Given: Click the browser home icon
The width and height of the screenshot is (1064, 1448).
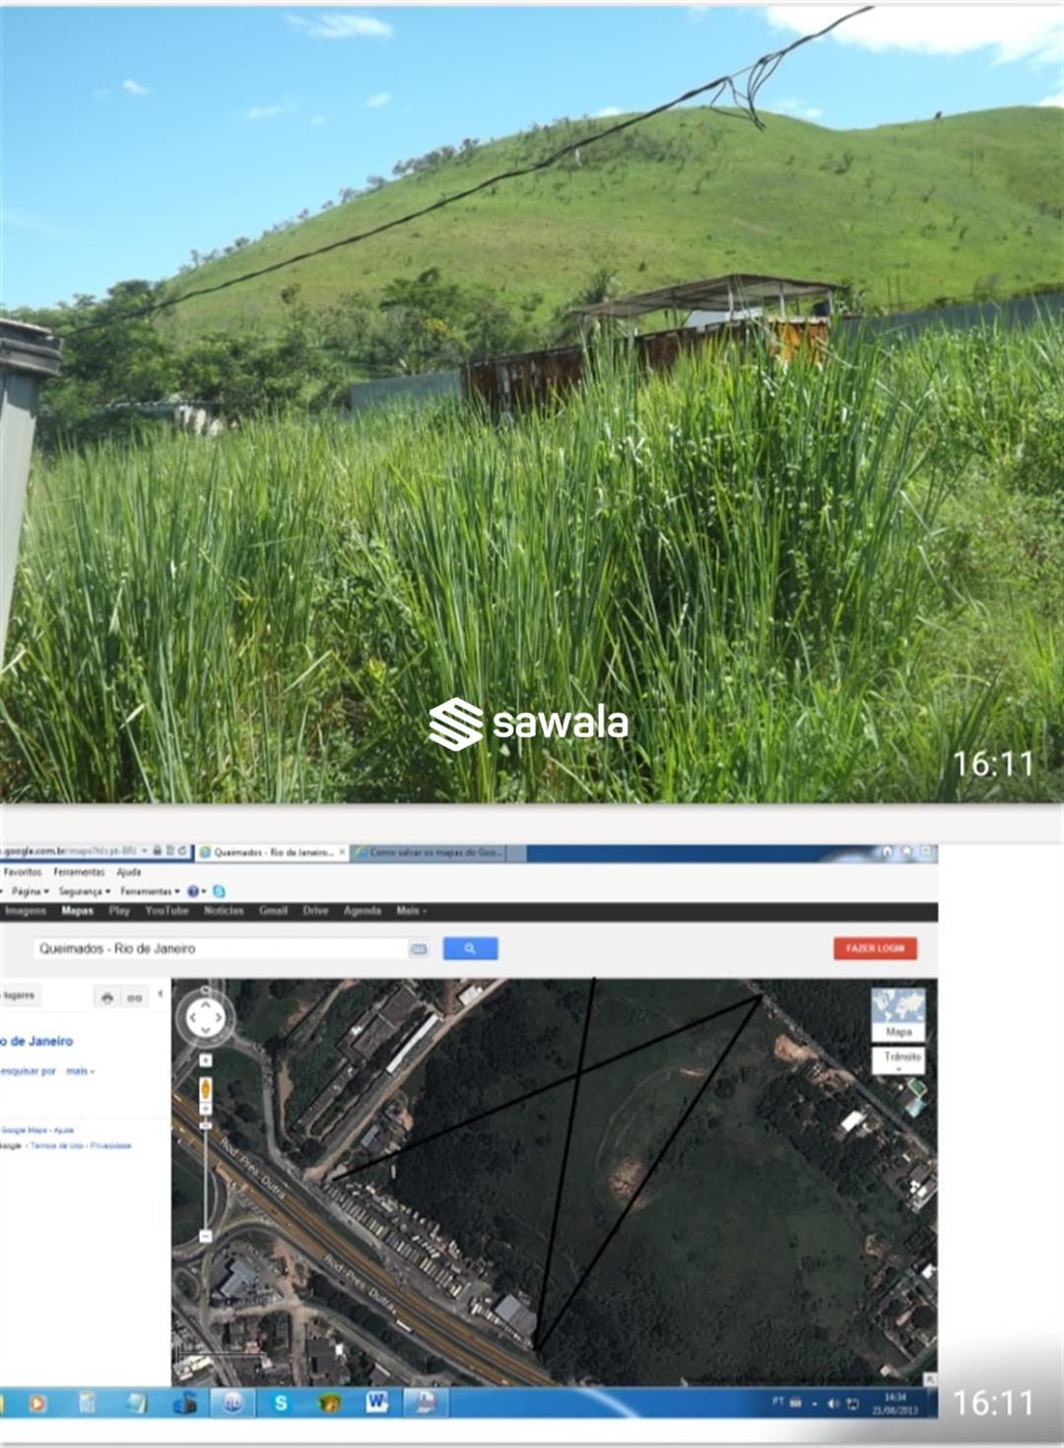Looking at the screenshot, I should tap(887, 852).
